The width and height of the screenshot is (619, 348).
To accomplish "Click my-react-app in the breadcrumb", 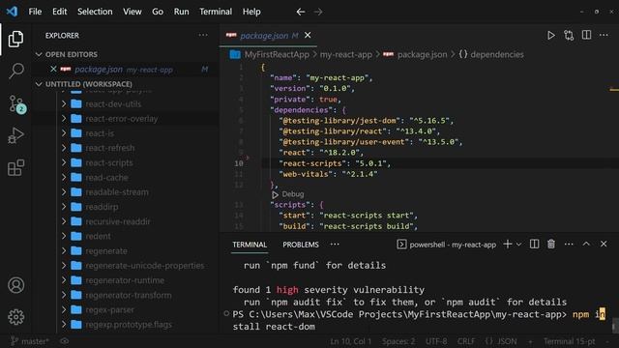I will point(346,54).
